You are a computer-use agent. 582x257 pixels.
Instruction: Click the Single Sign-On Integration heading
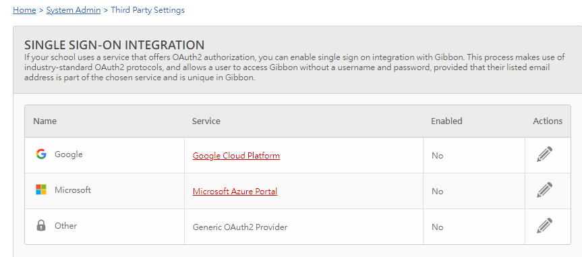[x=115, y=45]
